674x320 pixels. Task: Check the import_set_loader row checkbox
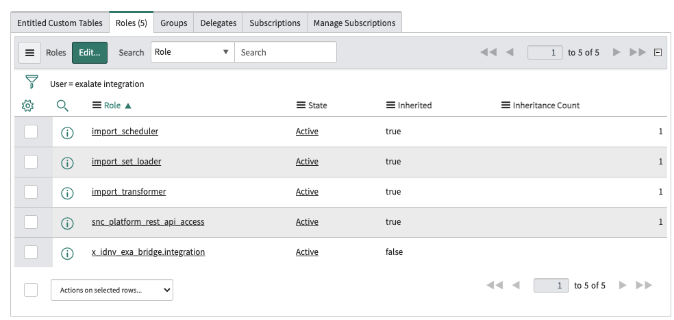click(x=31, y=162)
